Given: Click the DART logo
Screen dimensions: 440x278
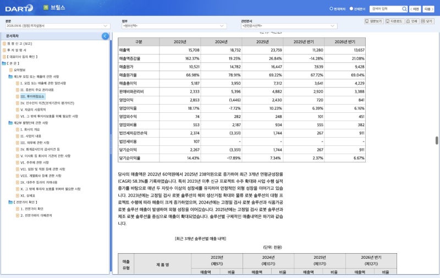Looking at the screenshot, I should click(19, 8).
